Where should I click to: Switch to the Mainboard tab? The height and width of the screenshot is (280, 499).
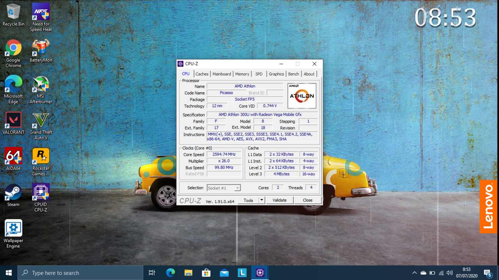(x=222, y=74)
